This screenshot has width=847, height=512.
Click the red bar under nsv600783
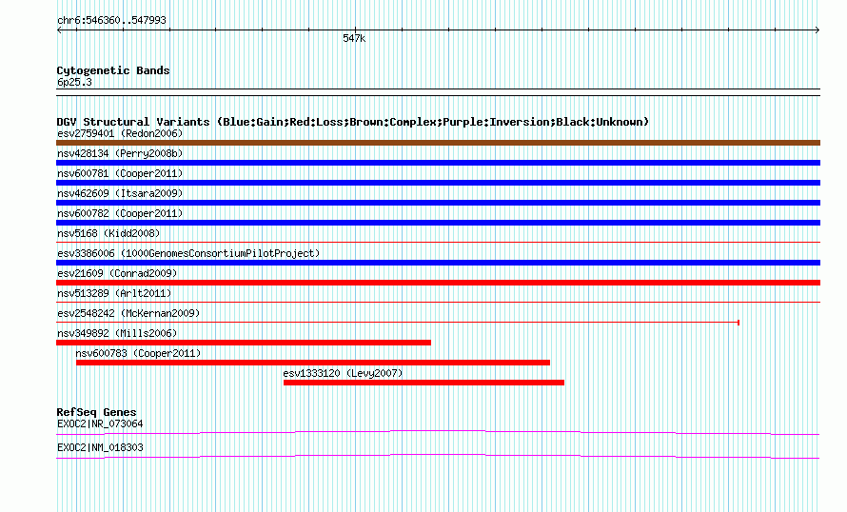pyautogui.click(x=313, y=363)
